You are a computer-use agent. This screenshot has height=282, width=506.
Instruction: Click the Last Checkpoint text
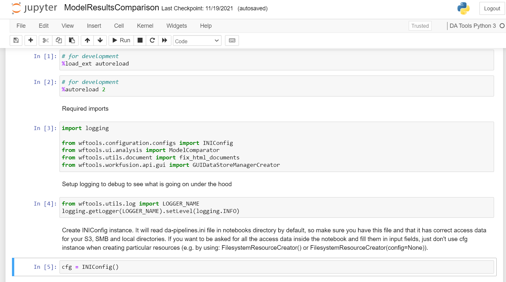[197, 8]
